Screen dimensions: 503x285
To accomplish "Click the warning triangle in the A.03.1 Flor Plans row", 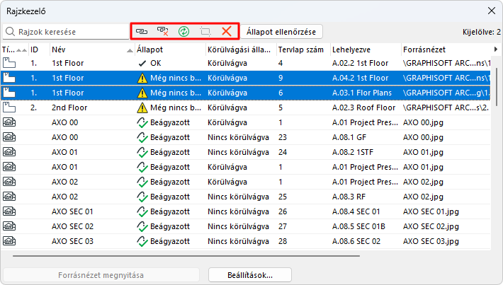I will [x=142, y=93].
